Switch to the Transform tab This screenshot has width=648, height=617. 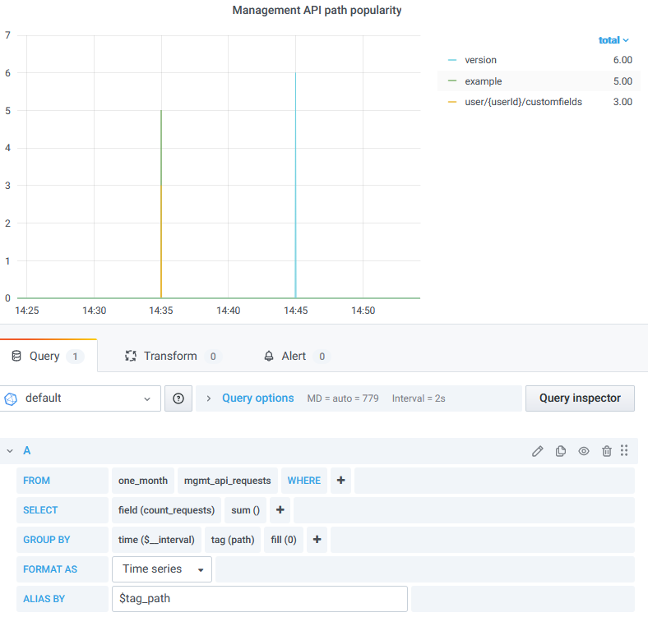pyautogui.click(x=170, y=356)
